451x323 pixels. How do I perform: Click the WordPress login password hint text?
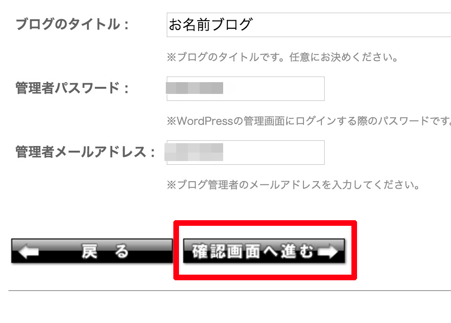tap(309, 121)
